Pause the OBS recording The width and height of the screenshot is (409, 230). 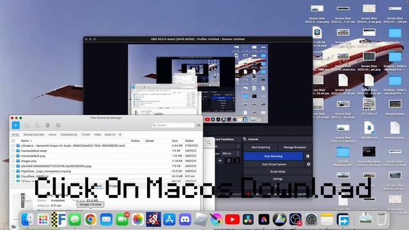click(308, 156)
